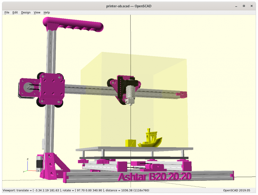Click the gray print bed plate

[x=135, y=149]
